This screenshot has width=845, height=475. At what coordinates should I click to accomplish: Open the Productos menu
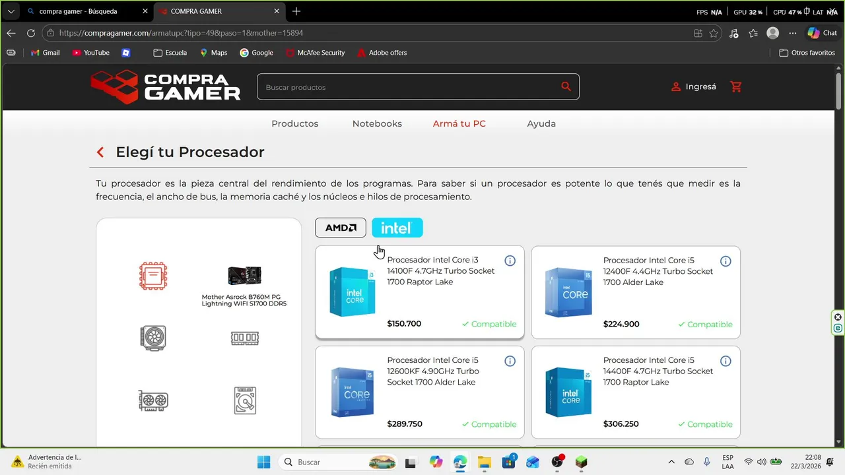pyautogui.click(x=295, y=123)
